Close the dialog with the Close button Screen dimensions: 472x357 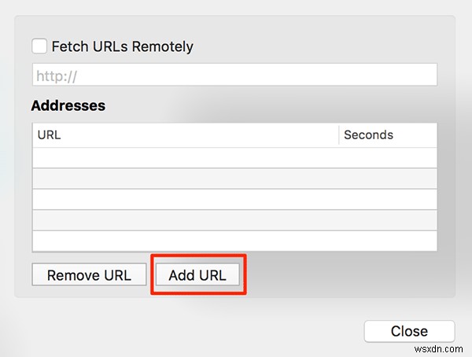409,331
